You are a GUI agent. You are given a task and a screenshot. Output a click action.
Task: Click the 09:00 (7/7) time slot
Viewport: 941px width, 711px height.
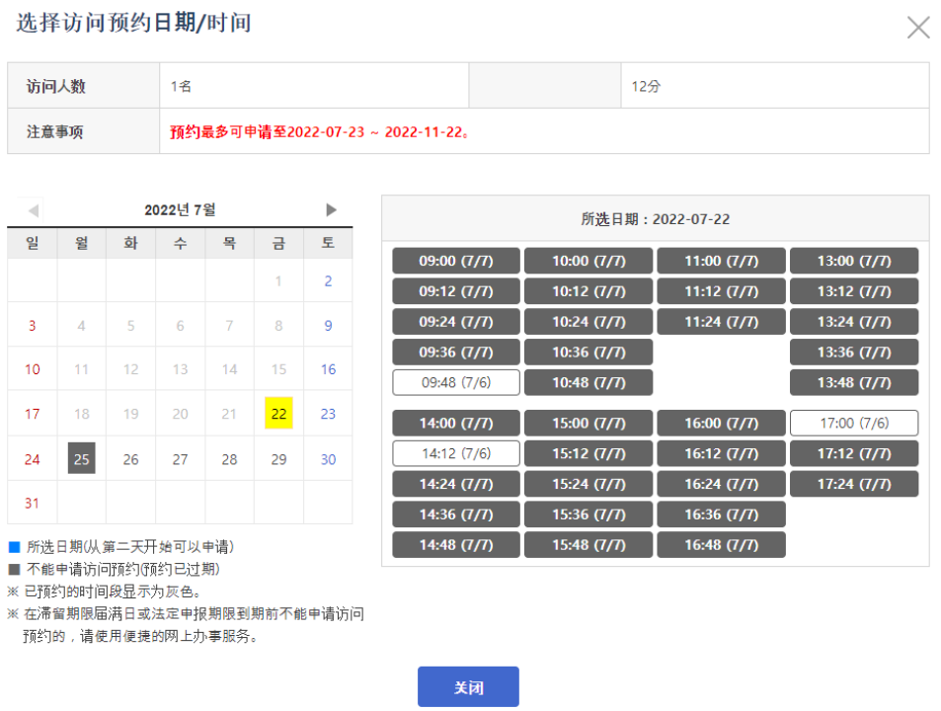tap(455, 262)
